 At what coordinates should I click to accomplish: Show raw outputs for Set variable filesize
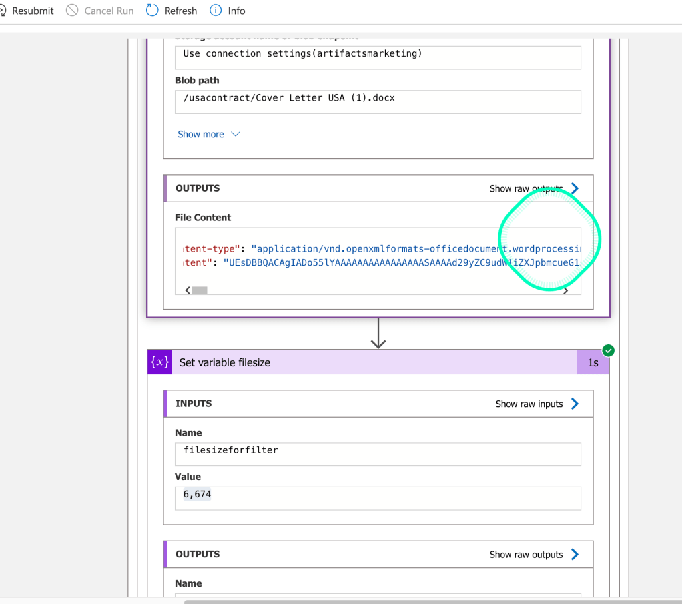[526, 555]
